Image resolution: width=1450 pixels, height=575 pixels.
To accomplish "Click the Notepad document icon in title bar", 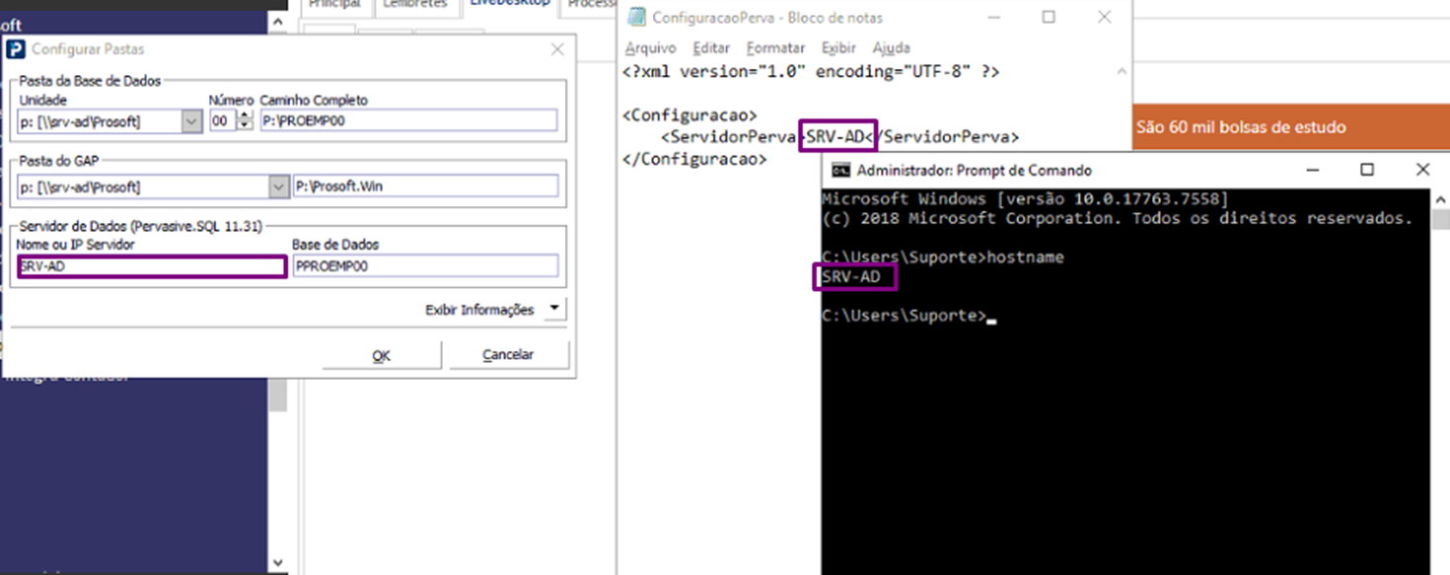I will coord(637,17).
